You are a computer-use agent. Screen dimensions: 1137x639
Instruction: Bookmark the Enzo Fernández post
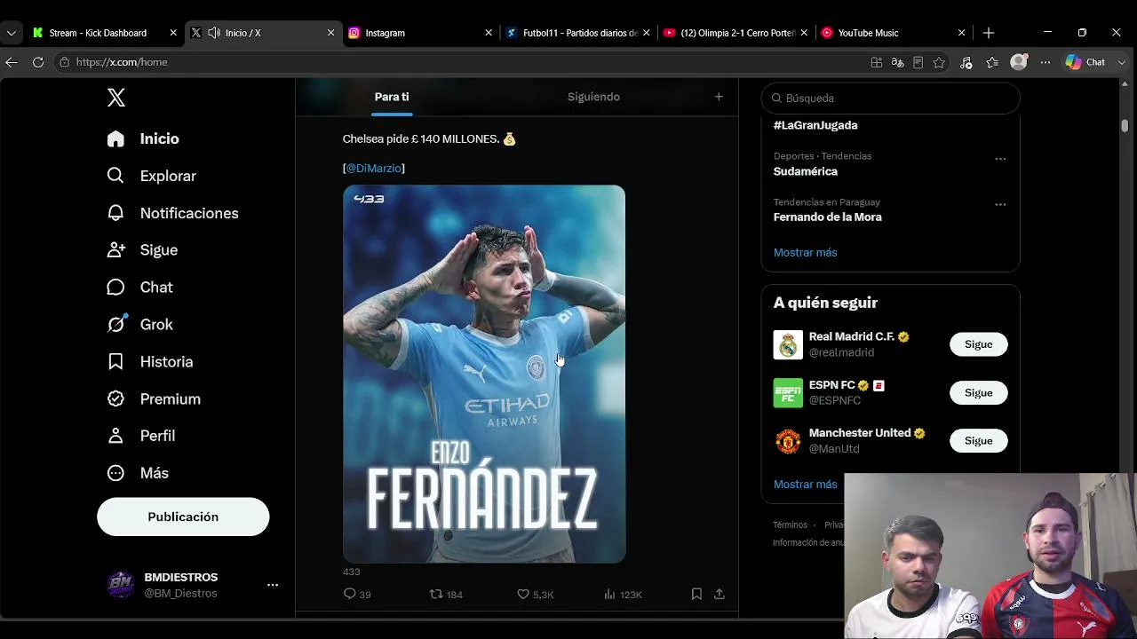tap(696, 594)
